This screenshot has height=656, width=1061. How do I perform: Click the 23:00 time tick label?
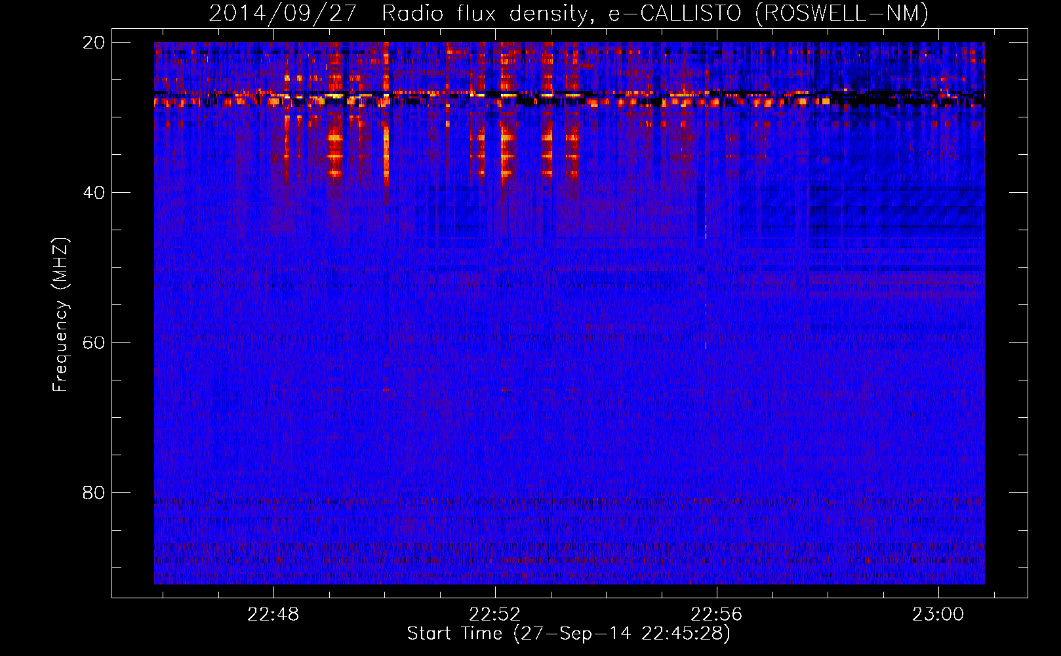[x=938, y=615]
